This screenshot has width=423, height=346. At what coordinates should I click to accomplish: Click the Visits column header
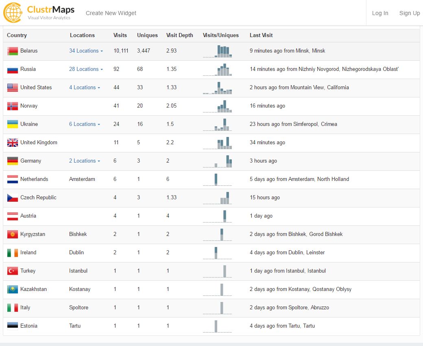pos(120,35)
